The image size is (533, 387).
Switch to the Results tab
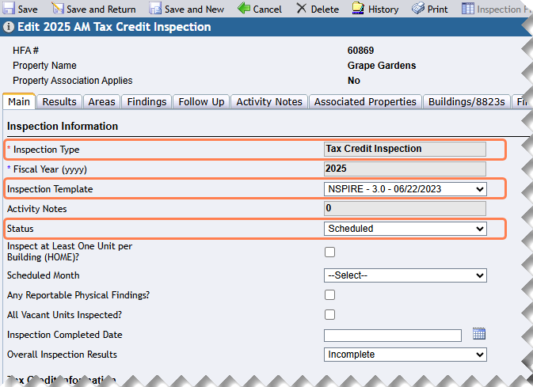coord(59,102)
